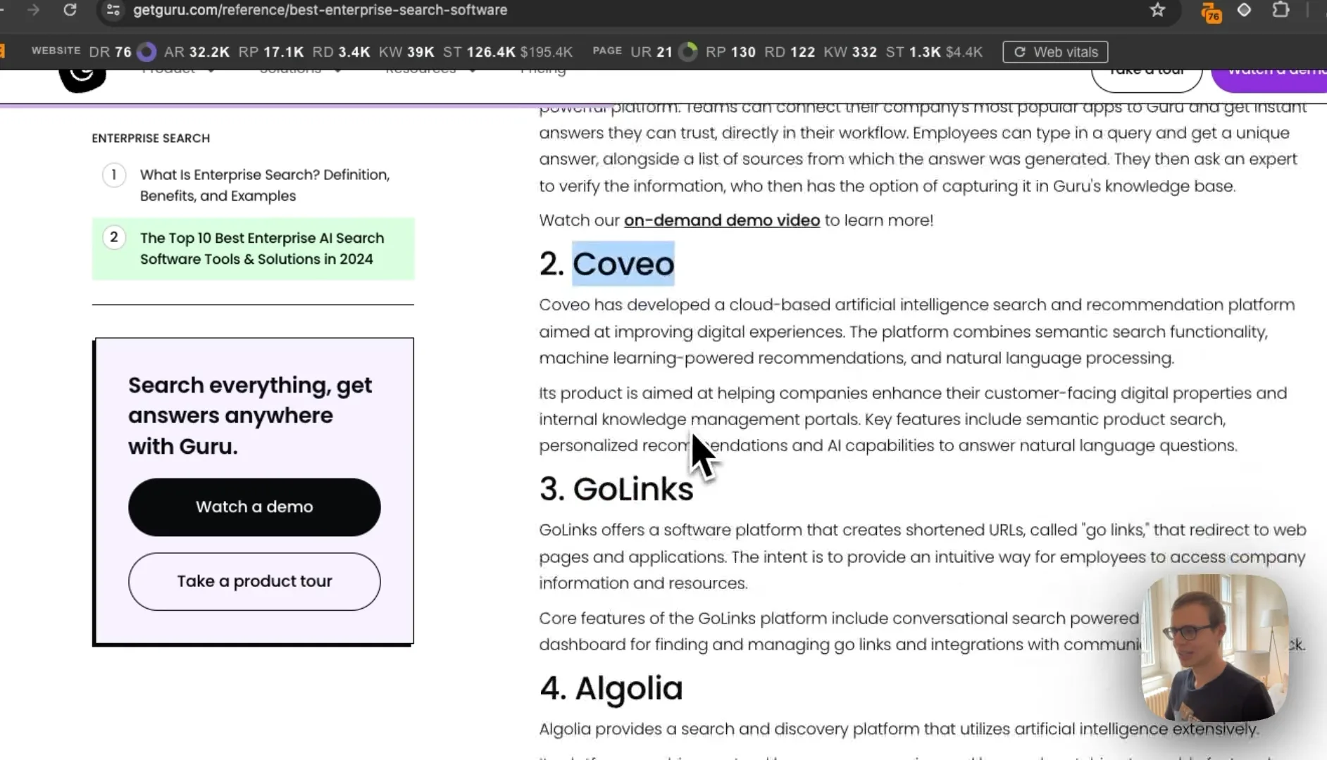This screenshot has width=1327, height=760.
Task: Click Search everything, get answers card heading
Action: point(250,415)
